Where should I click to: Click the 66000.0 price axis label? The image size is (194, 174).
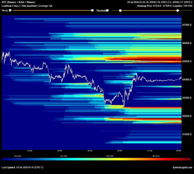click(187, 43)
